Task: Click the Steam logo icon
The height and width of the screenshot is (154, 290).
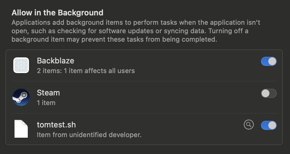Action: tap(21, 97)
